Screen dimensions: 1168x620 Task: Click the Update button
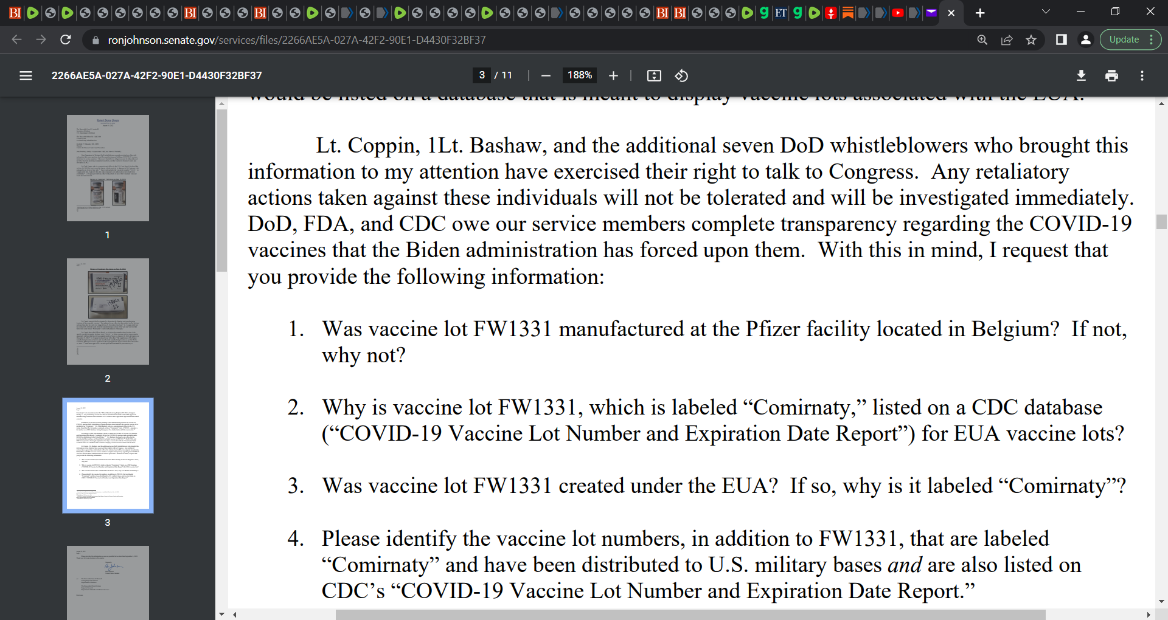[x=1124, y=40]
